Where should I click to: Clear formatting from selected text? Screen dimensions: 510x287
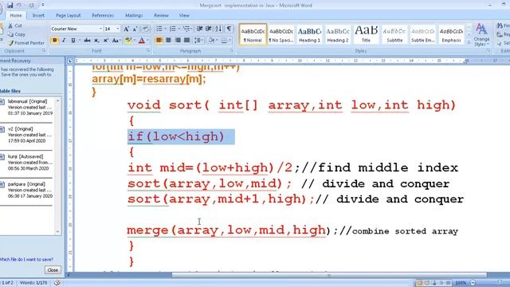145,29
